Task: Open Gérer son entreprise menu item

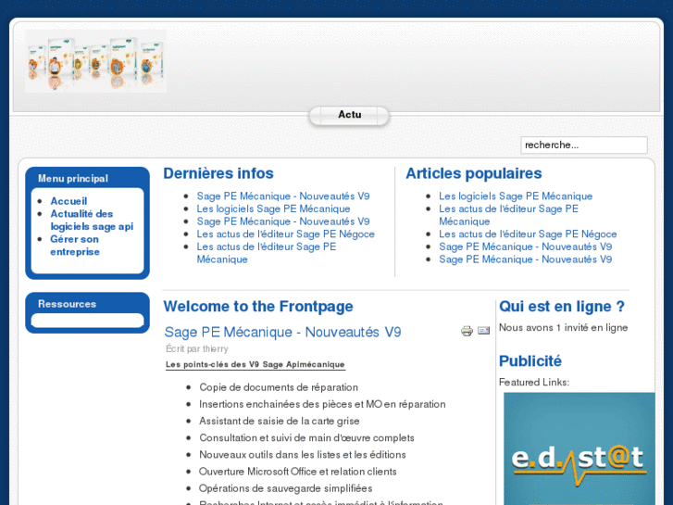Action: point(75,246)
